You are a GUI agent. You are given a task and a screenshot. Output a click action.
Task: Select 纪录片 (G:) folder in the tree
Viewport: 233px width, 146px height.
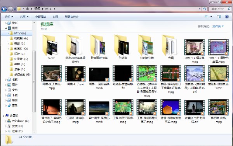tap(21, 59)
